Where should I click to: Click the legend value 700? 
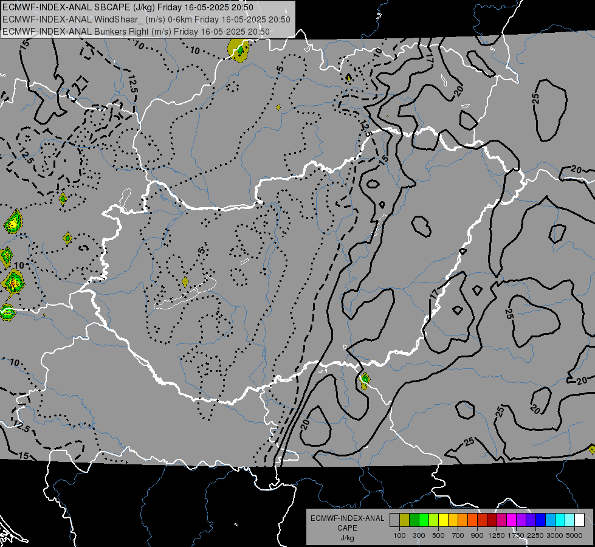pos(458,535)
